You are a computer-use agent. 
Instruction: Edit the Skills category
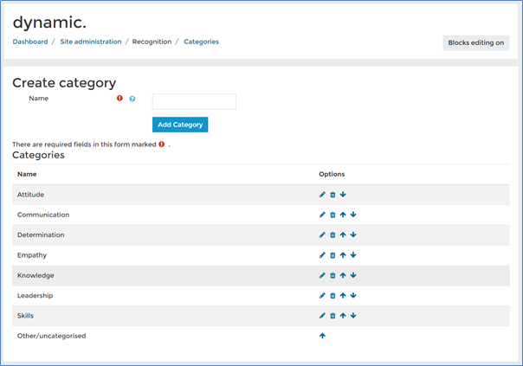(322, 316)
